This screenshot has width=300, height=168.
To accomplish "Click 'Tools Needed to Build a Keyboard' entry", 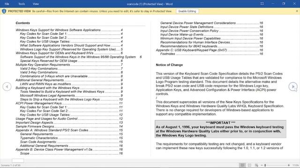I will 71,91.
